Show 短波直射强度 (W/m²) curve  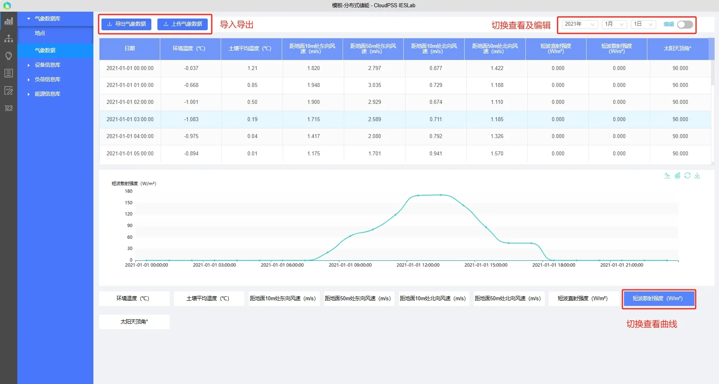[x=584, y=299]
